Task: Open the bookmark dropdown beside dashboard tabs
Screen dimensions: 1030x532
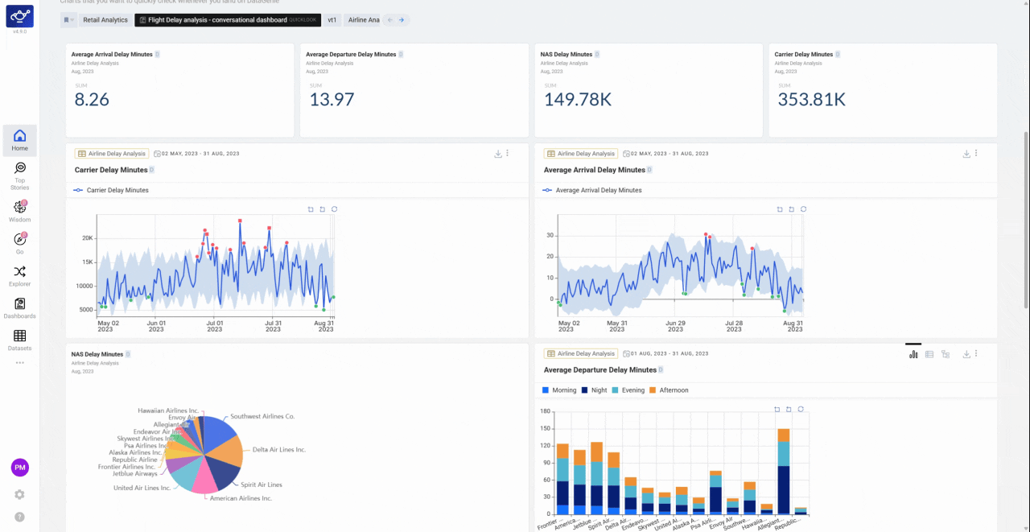Action: 69,20
